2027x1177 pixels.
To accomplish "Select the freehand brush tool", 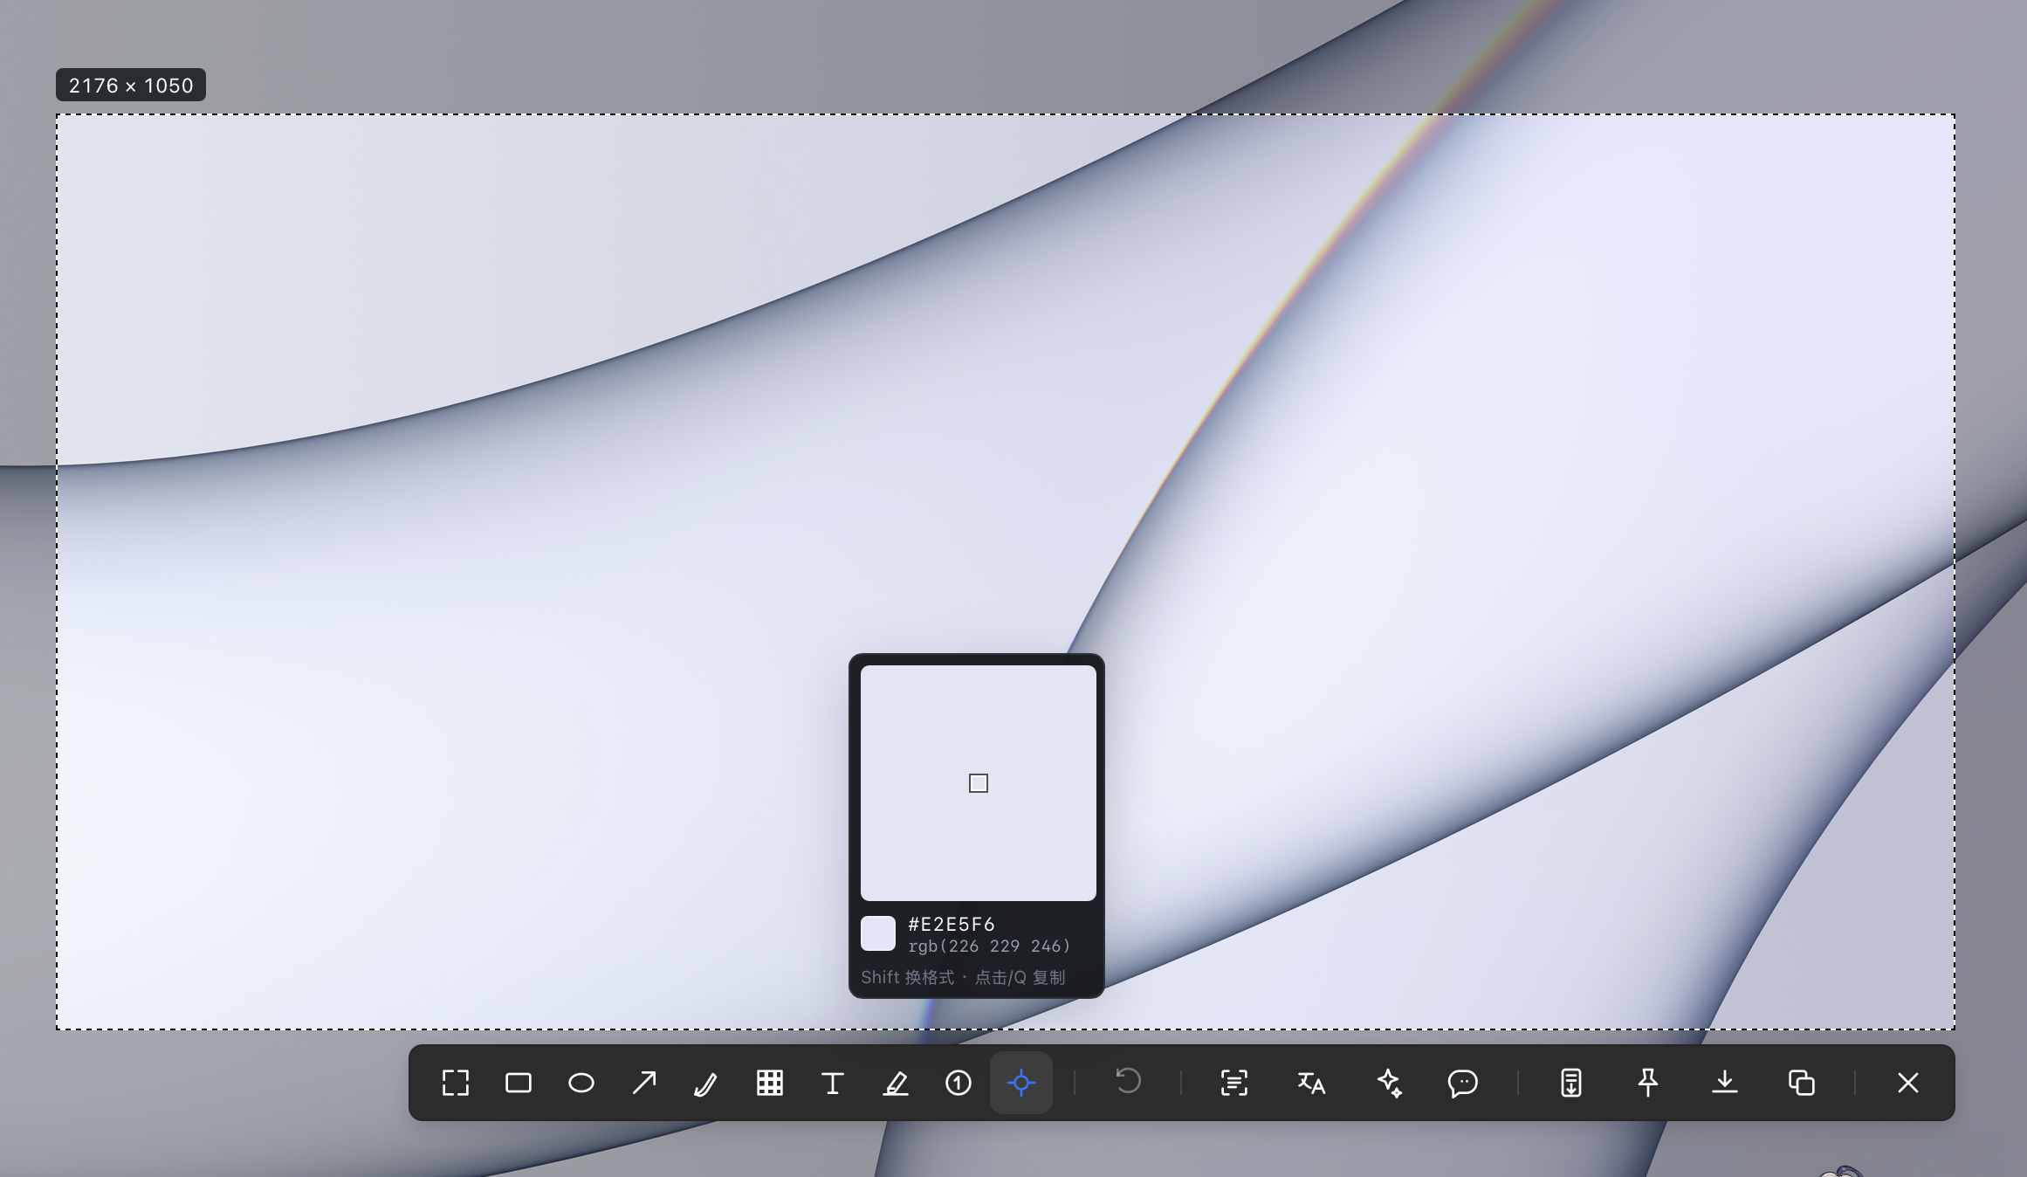I will coord(706,1083).
